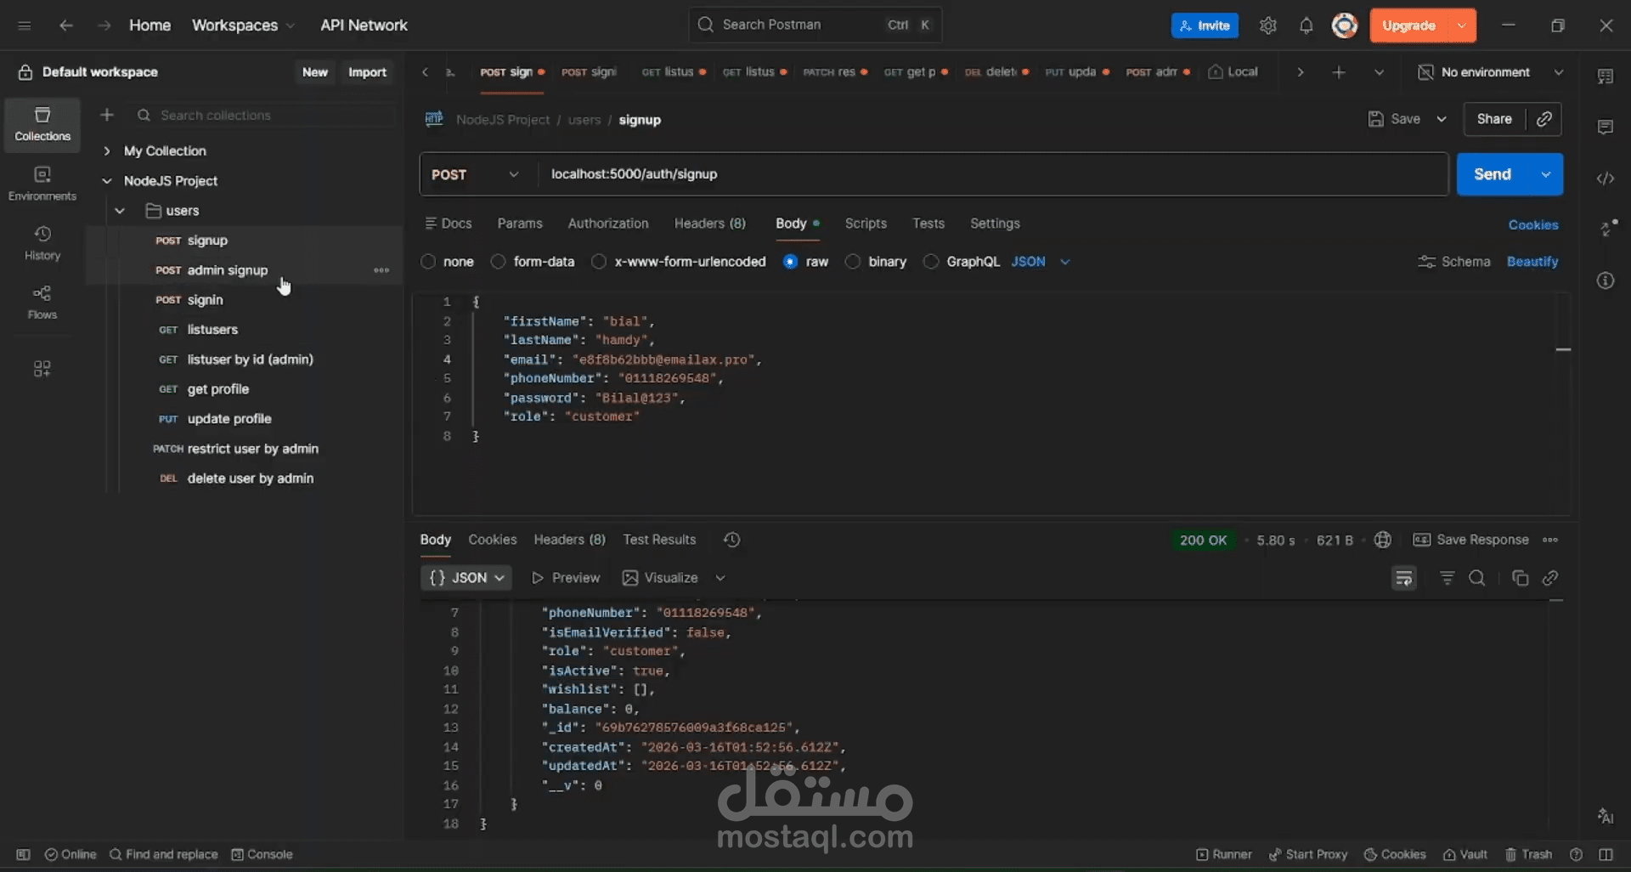
Task: Select the form-data body type
Action: 499,262
